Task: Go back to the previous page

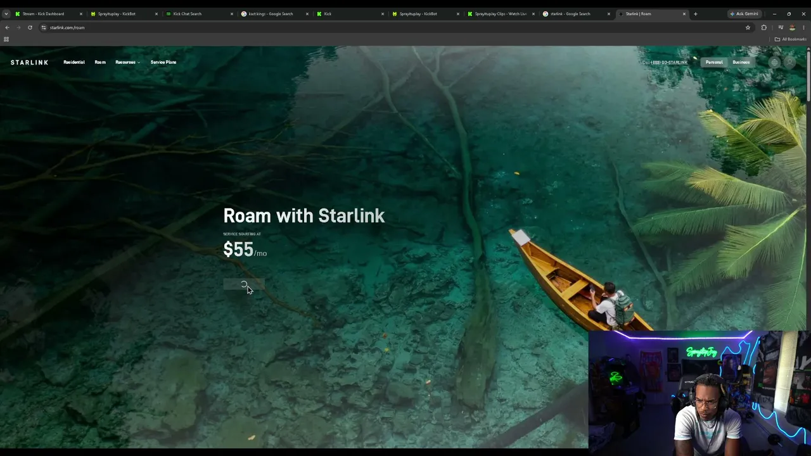Action: (x=7, y=28)
